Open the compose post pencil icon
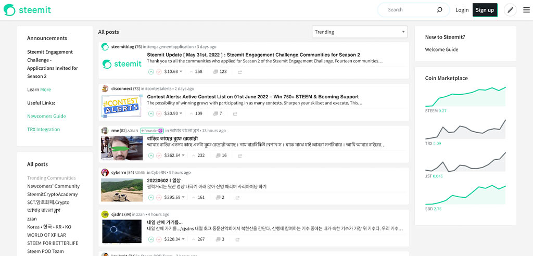 click(x=510, y=10)
